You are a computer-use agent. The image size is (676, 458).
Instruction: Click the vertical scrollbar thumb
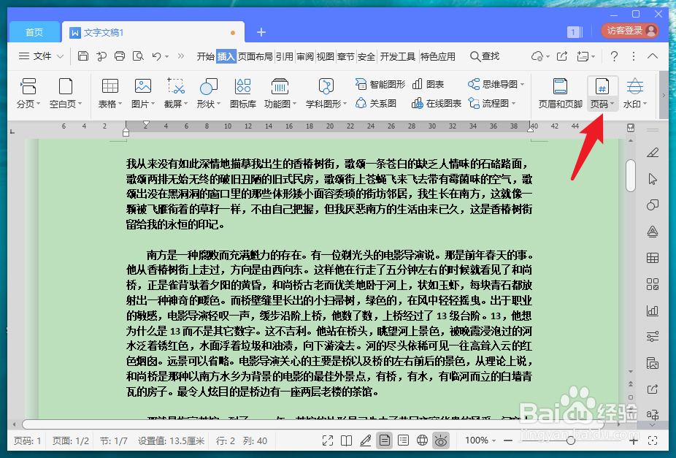point(631,175)
